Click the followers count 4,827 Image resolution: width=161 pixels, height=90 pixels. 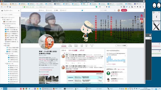tap(76, 46)
